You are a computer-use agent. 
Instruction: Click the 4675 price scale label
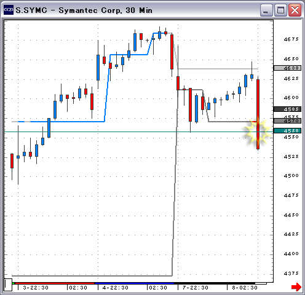point(291,39)
